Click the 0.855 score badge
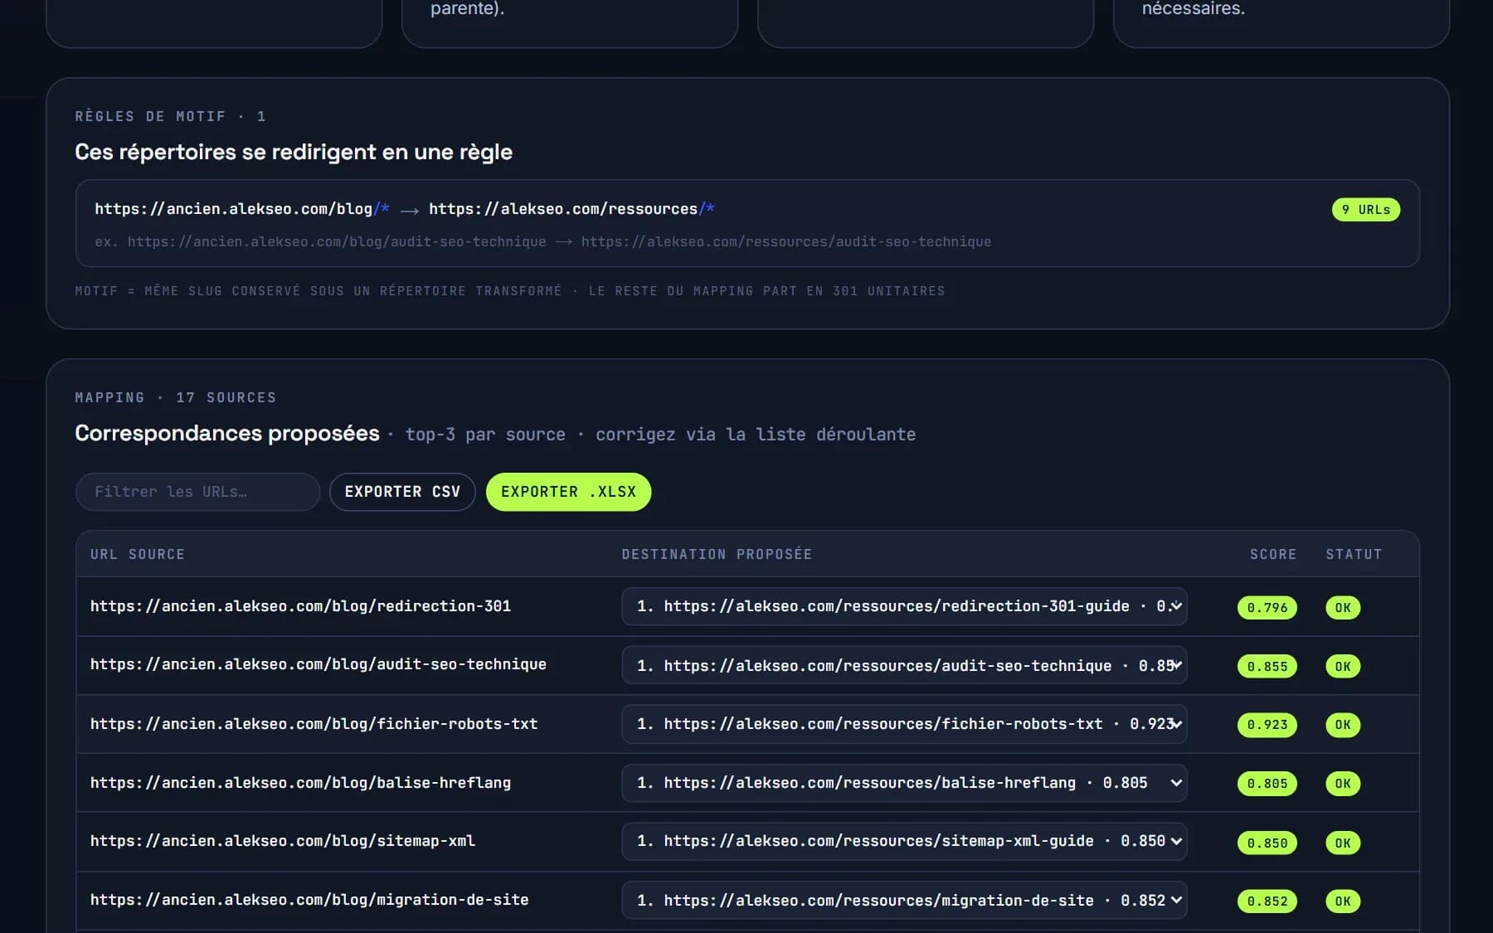Image resolution: width=1493 pixels, height=933 pixels. pos(1267,666)
